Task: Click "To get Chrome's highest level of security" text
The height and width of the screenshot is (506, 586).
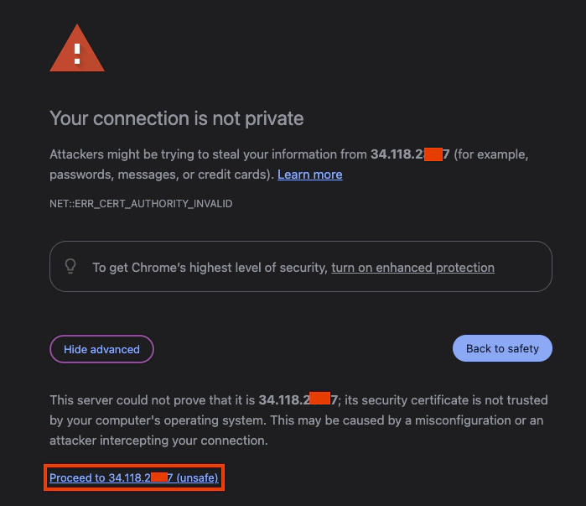Action: pos(210,268)
